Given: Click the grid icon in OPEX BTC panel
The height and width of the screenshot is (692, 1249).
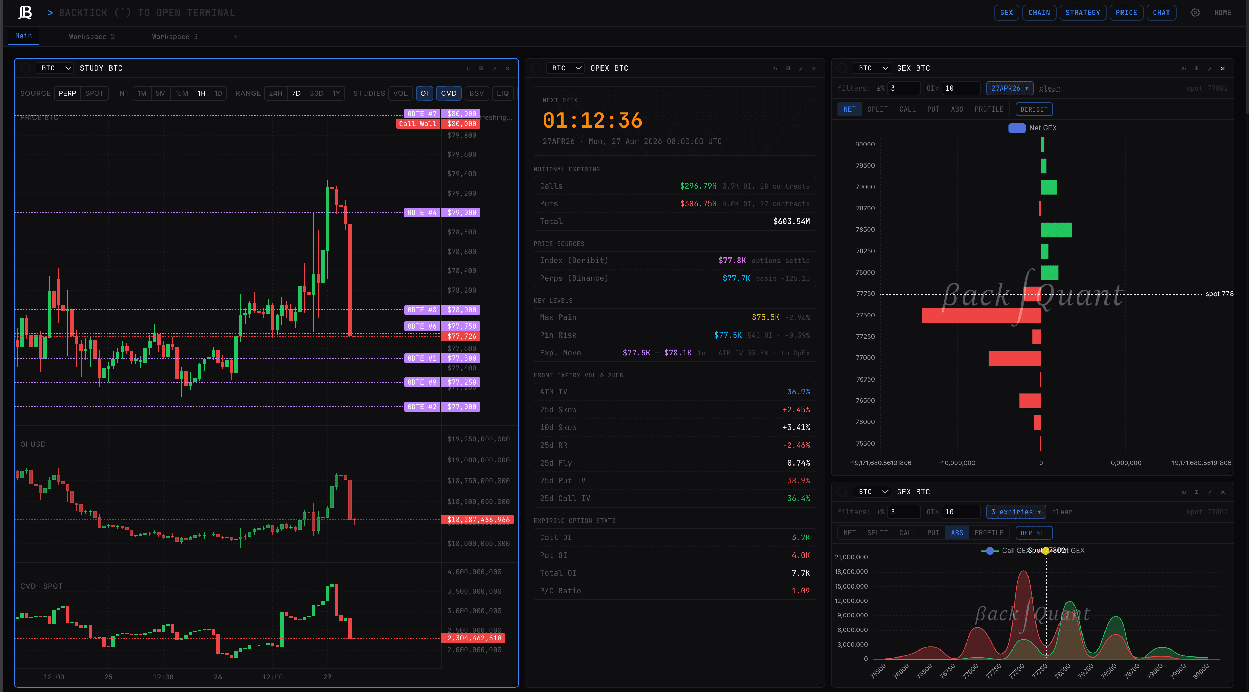Looking at the screenshot, I should 788,68.
